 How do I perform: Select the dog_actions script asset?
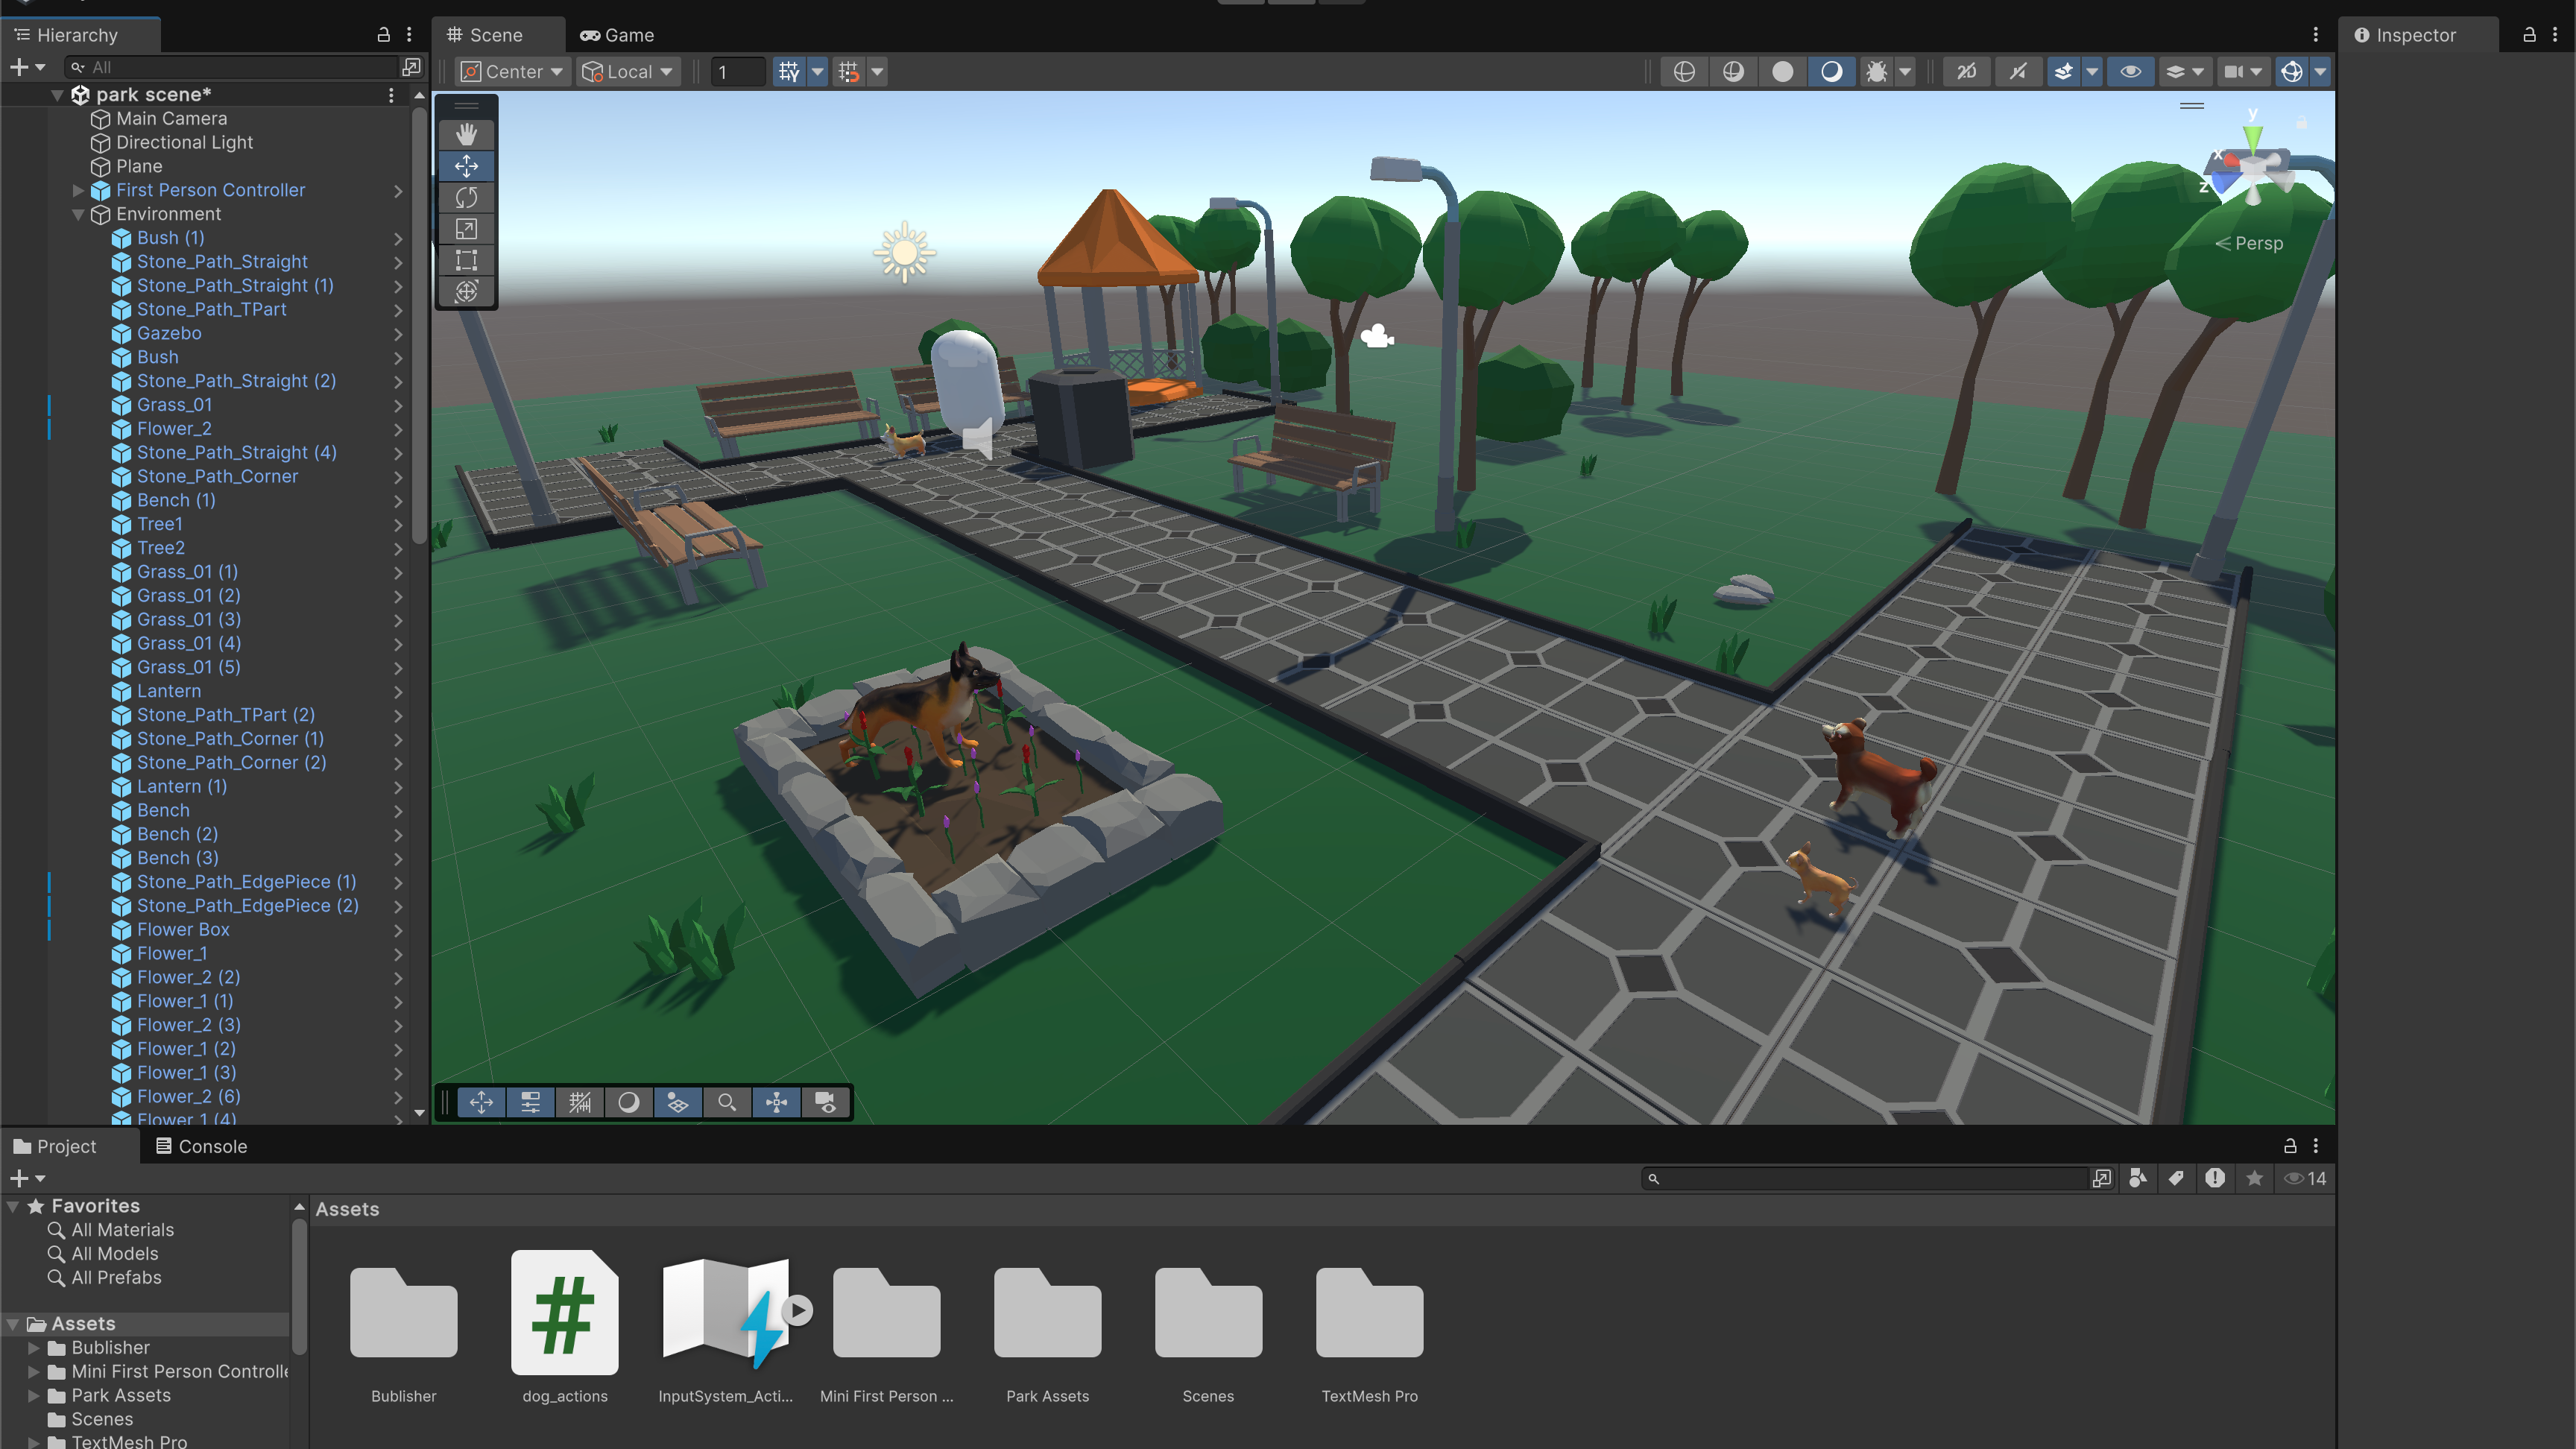click(564, 1328)
